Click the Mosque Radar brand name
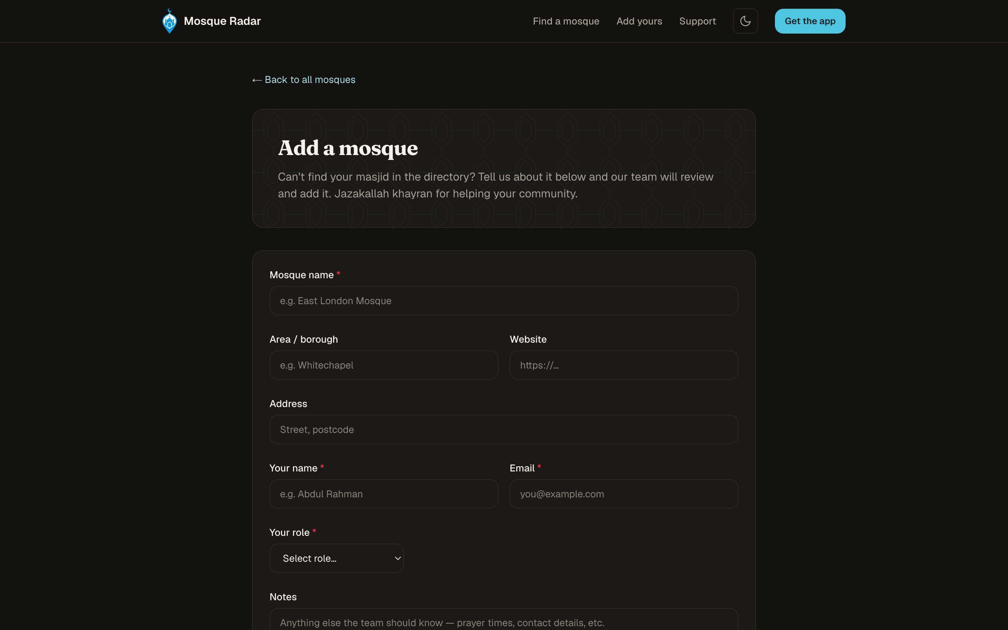The height and width of the screenshot is (630, 1008). [222, 21]
